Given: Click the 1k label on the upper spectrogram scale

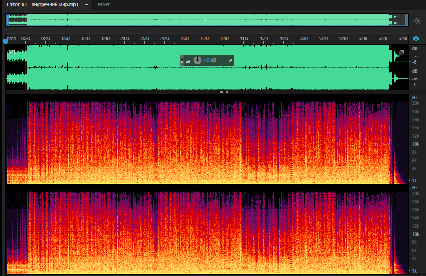Looking at the screenshot, I should (x=414, y=181).
